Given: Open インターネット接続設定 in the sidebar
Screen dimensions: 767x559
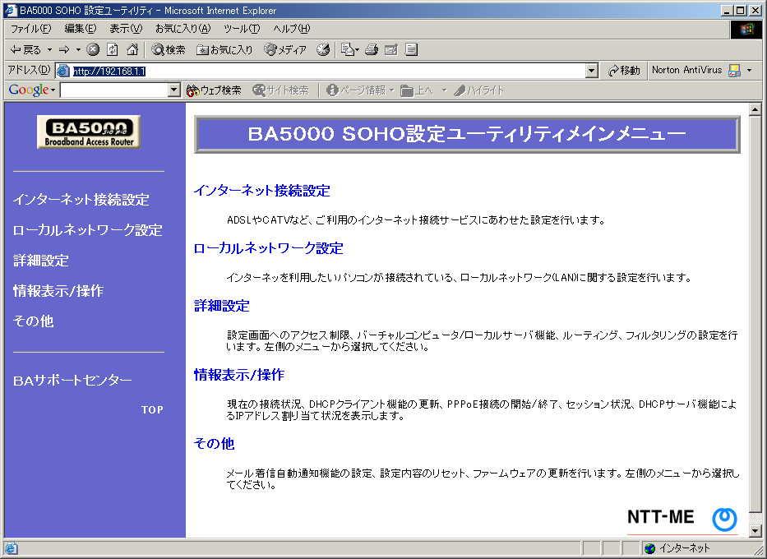Looking at the screenshot, I should (x=81, y=200).
